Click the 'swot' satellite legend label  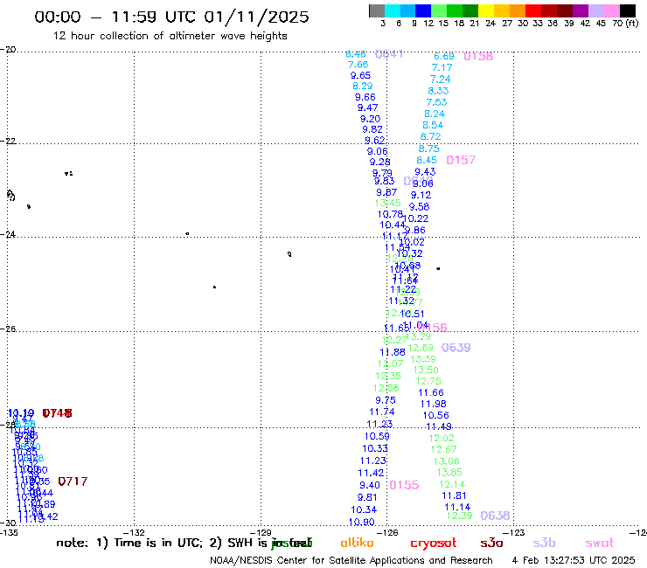pos(600,543)
